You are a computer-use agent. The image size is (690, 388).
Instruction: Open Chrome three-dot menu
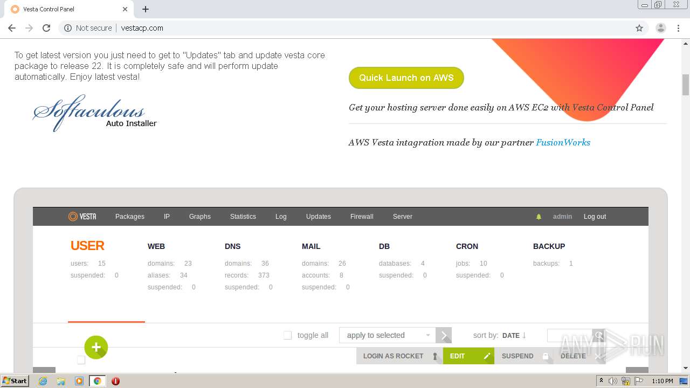[x=678, y=28]
